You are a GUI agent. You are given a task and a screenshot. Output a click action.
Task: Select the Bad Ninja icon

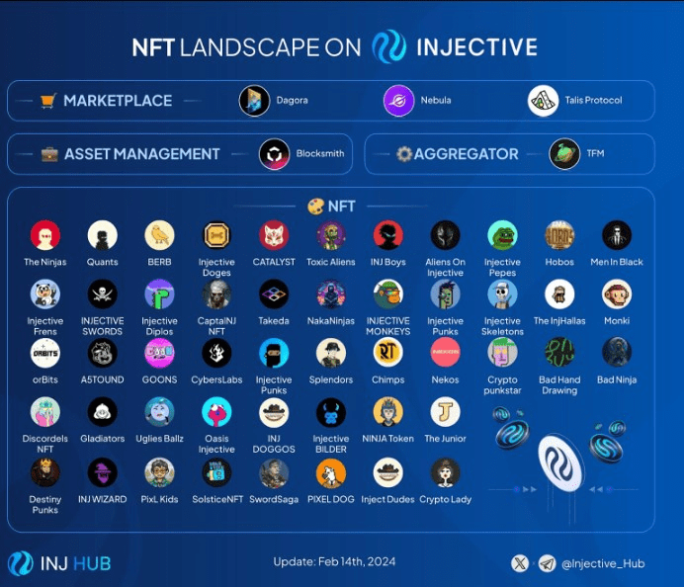pos(617,353)
